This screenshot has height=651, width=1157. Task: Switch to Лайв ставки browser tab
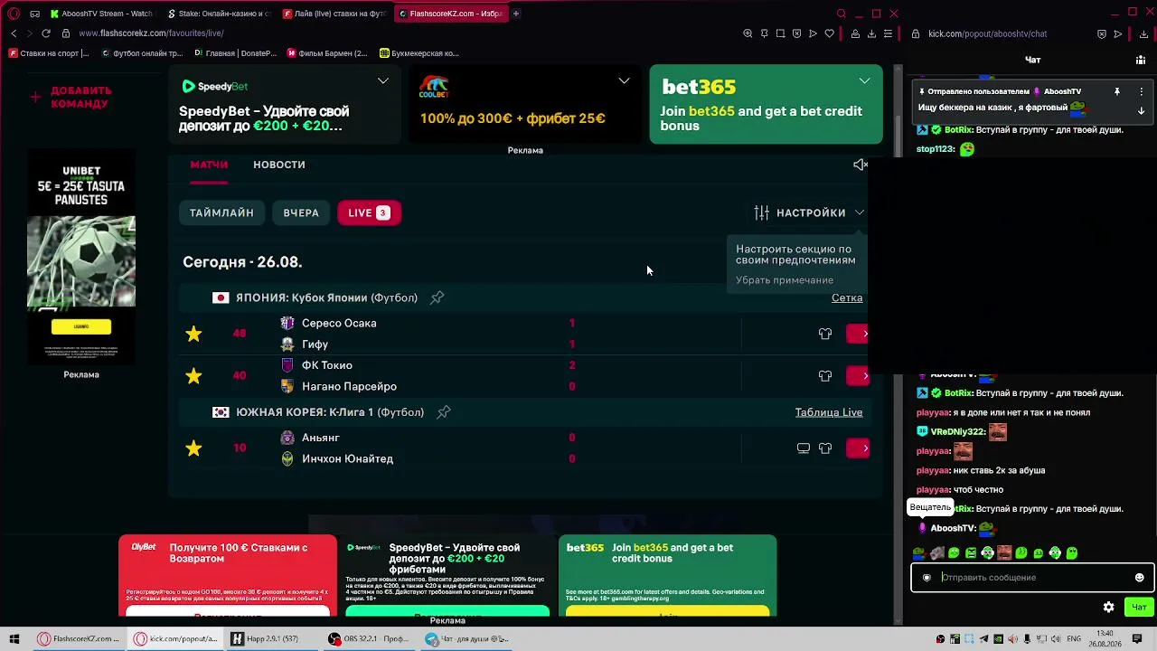click(335, 14)
